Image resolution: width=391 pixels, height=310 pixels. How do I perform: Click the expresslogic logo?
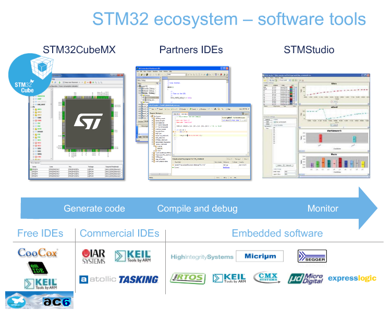(352, 278)
